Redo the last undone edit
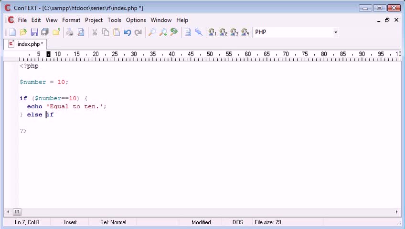405x229 pixels. click(x=138, y=32)
